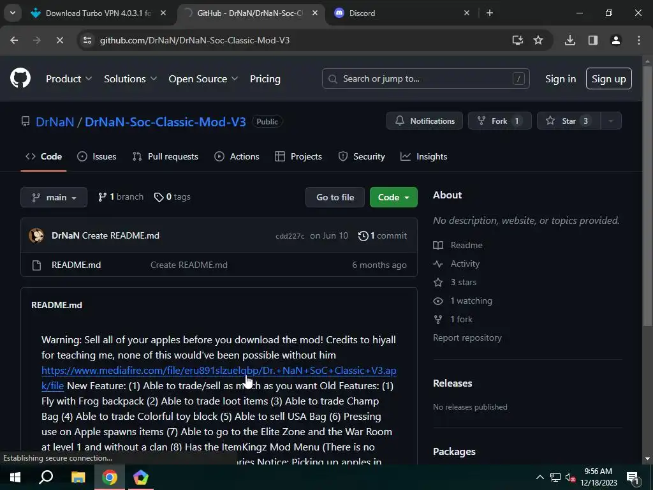Open the Create README.md commit message

click(121, 235)
